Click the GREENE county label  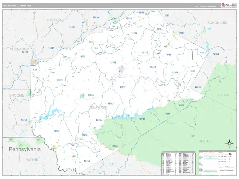tap(224, 95)
